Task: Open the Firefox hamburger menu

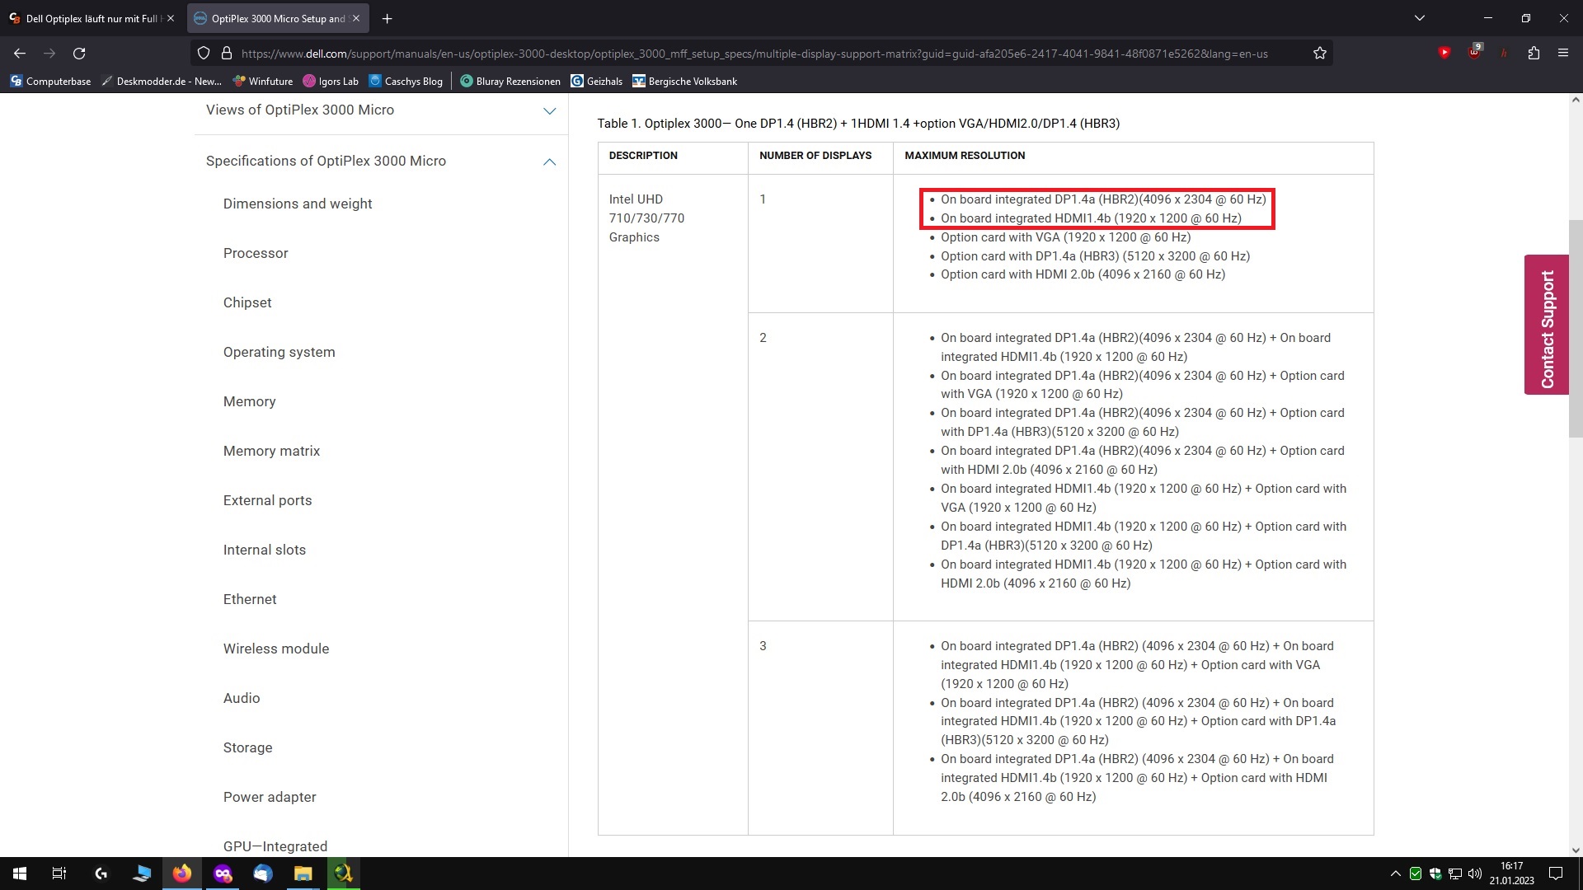Action: point(1563,54)
